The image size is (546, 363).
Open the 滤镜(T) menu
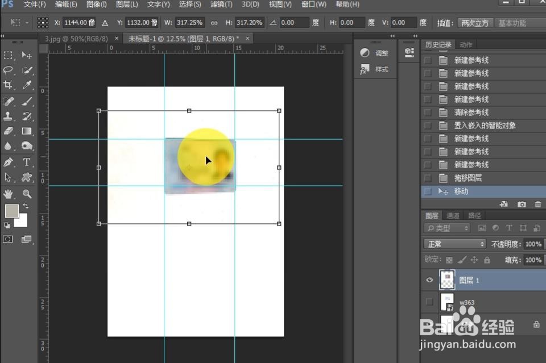click(x=221, y=5)
